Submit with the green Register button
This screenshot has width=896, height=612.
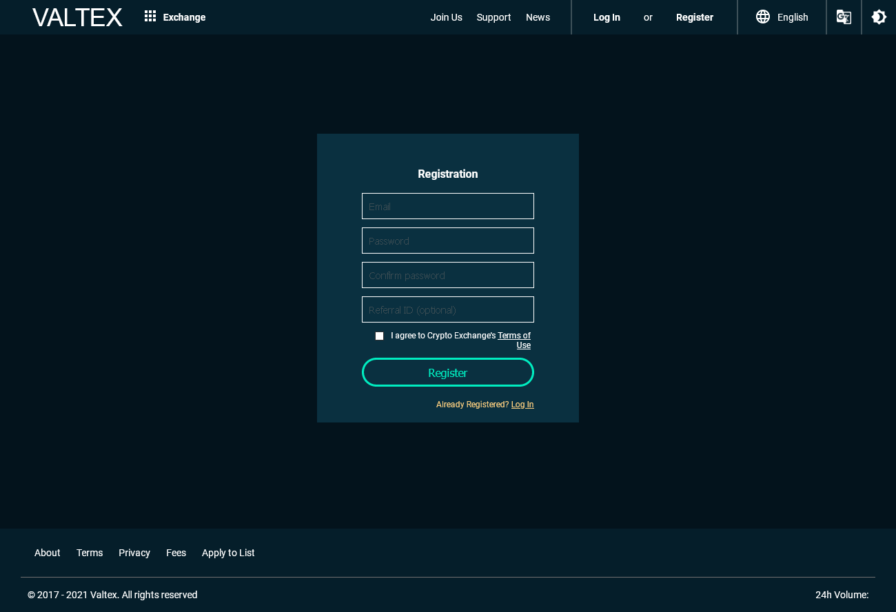point(448,372)
